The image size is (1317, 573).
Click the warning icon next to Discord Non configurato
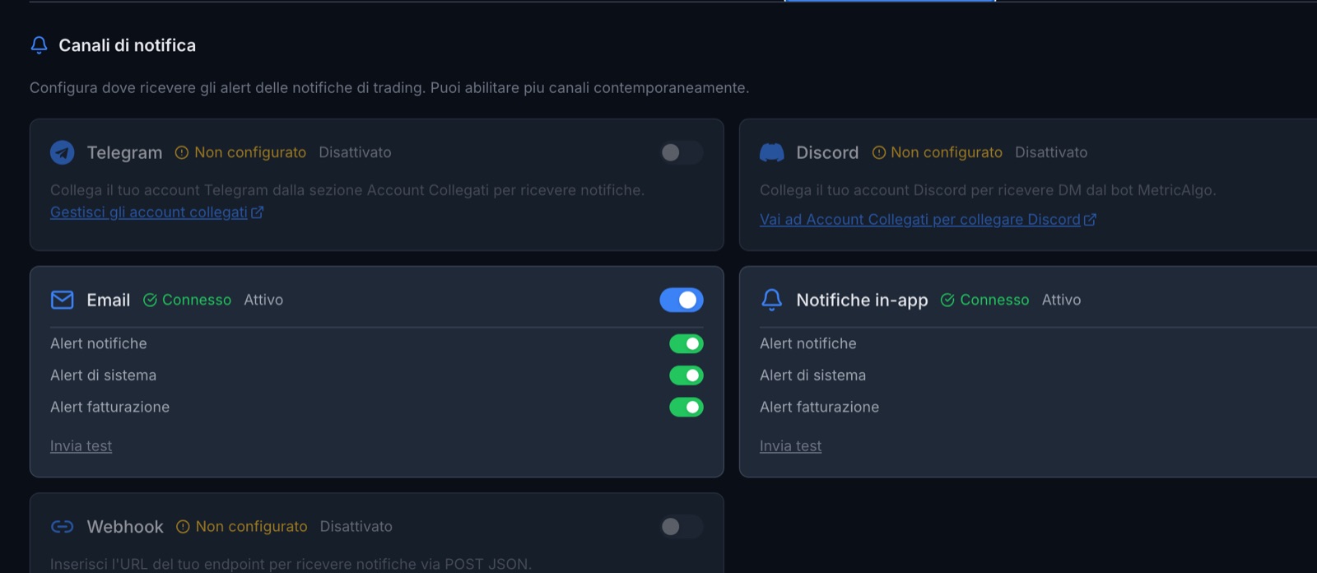pos(879,152)
